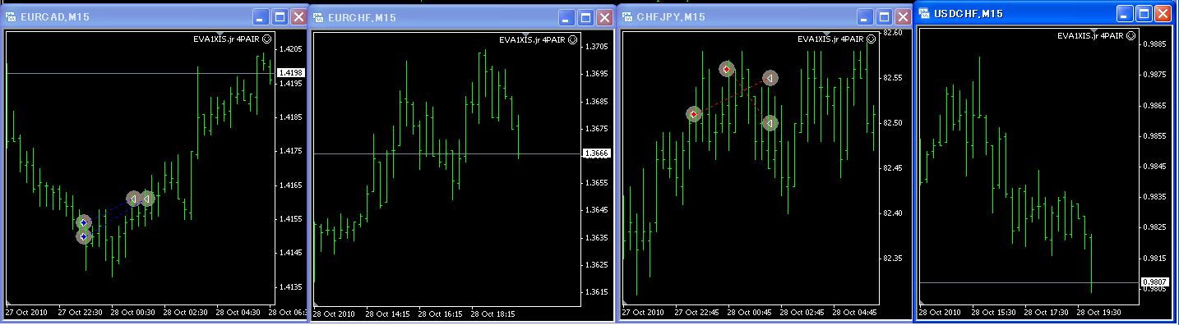This screenshot has height=325, width=1179.
Task: Minimize the EURCHF,M15 chart window
Action: tap(567, 17)
